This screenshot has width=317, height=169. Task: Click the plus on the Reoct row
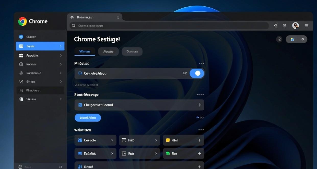pos(199,167)
